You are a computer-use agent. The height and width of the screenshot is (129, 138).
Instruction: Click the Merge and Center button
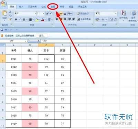(x=85, y=19)
